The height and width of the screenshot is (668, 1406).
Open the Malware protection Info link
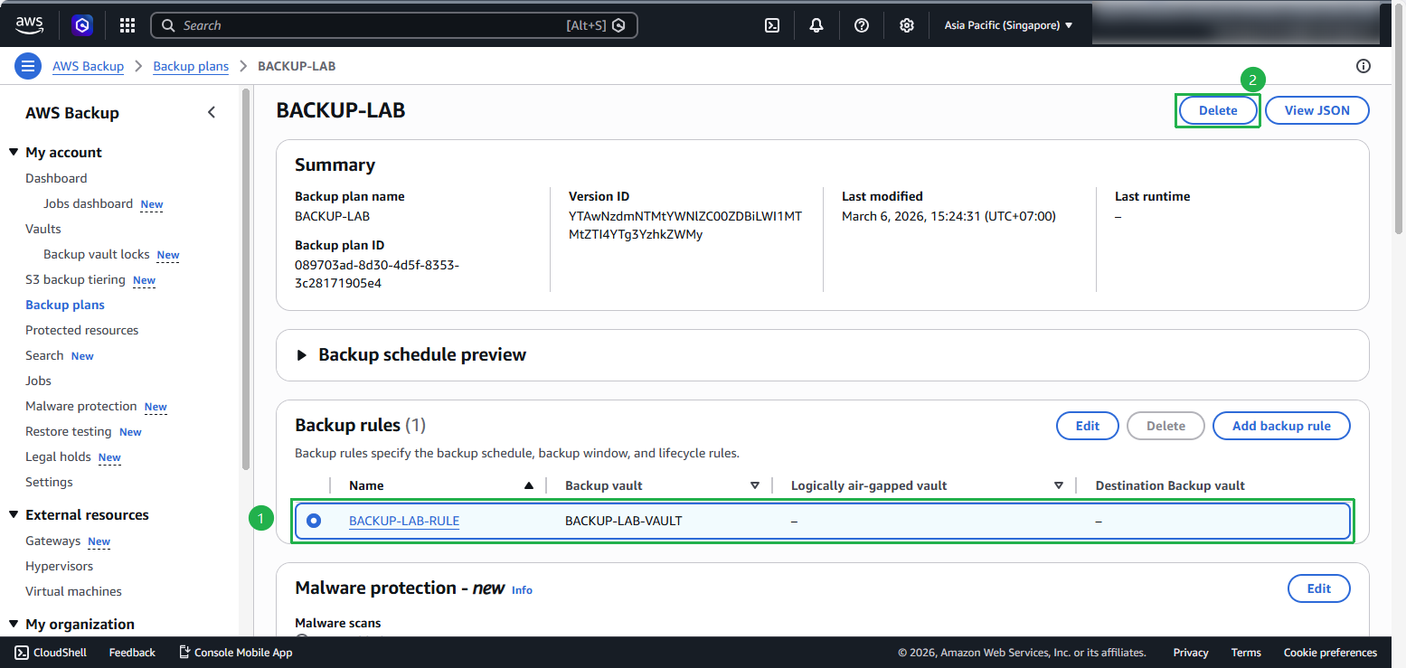522,590
